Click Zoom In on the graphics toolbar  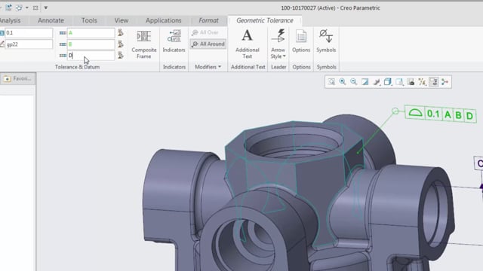pyautogui.click(x=343, y=82)
